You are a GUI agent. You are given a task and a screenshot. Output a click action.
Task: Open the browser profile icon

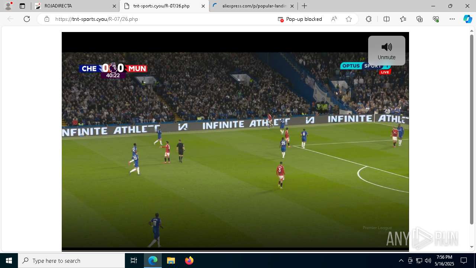coord(8,6)
